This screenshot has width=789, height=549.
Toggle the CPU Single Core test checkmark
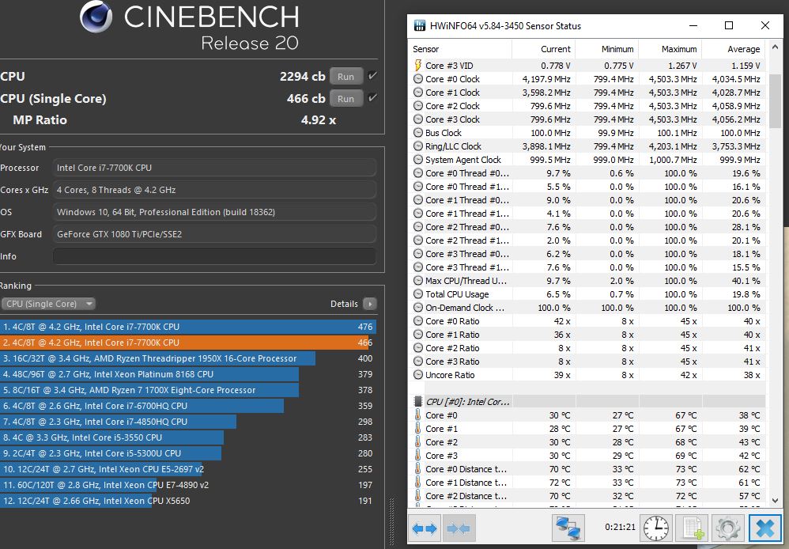372,98
